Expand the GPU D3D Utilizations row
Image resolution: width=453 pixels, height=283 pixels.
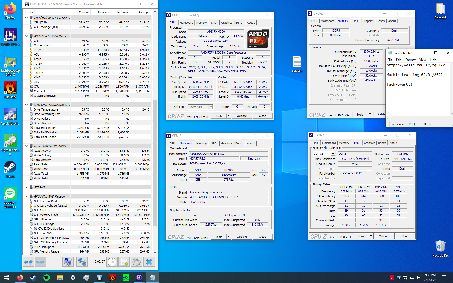[31, 229]
